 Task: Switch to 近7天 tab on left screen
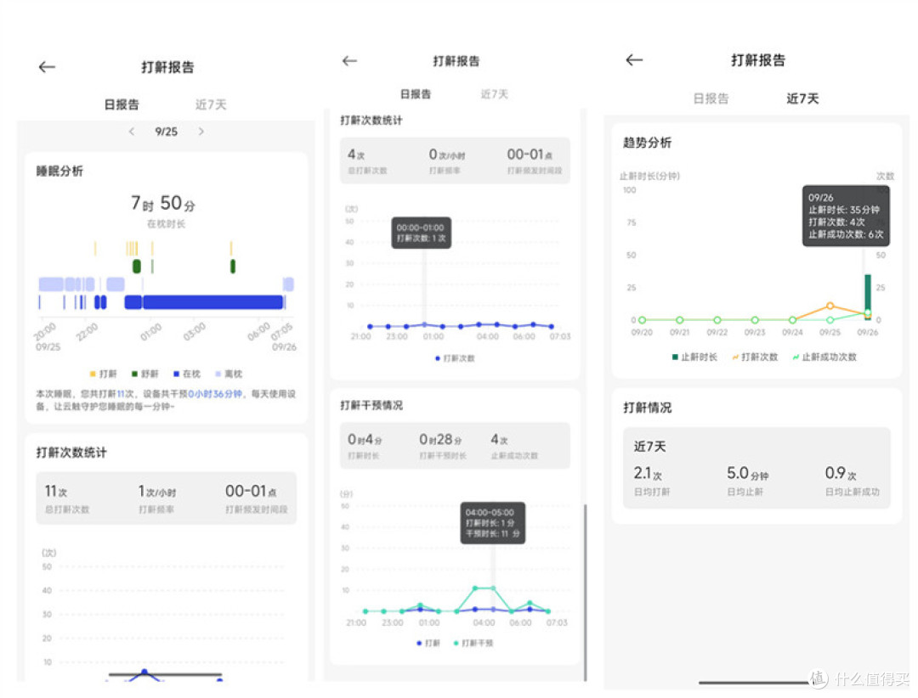(x=211, y=104)
